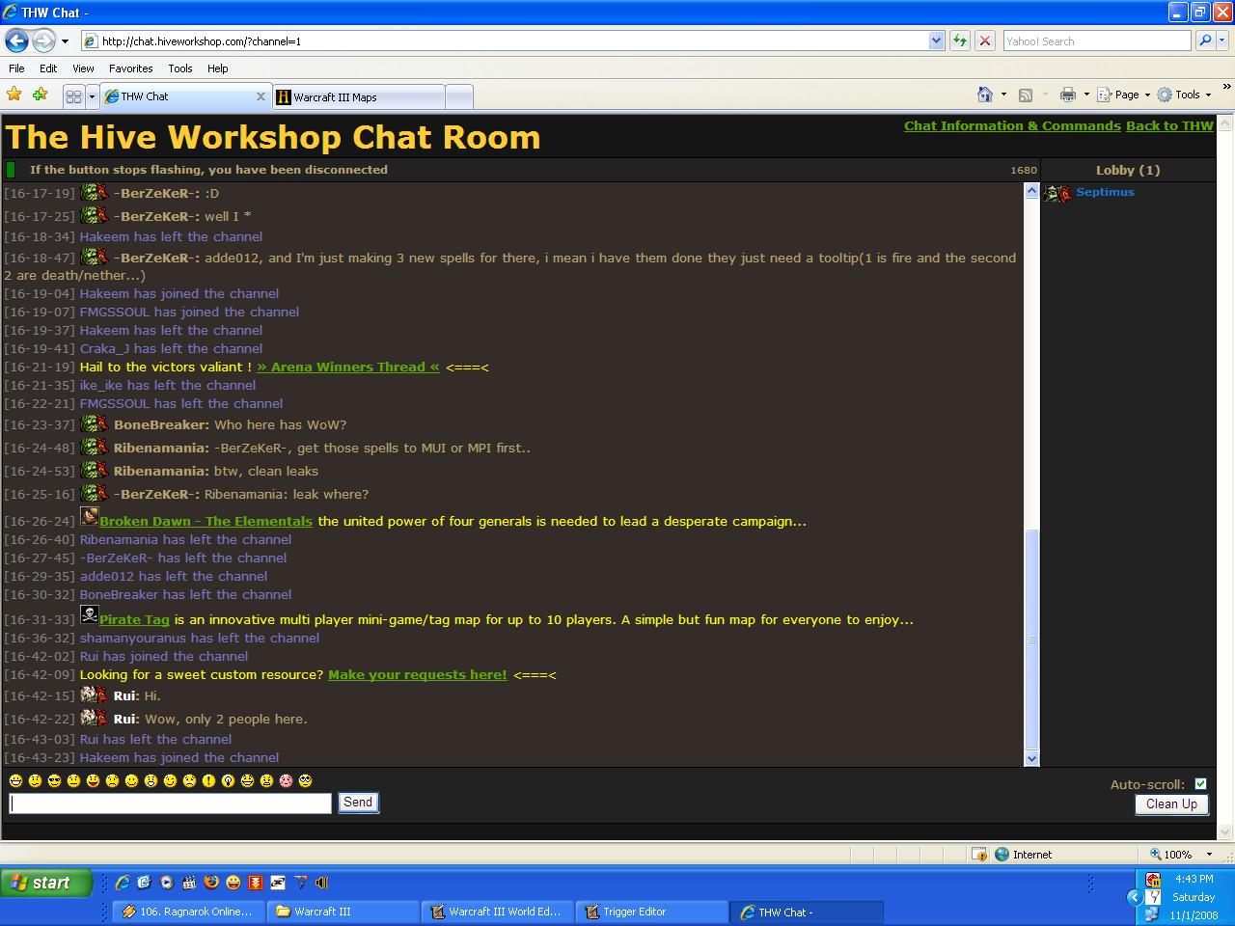
Task: Switch to the Warcraft III Maps tab
Action: click(358, 96)
